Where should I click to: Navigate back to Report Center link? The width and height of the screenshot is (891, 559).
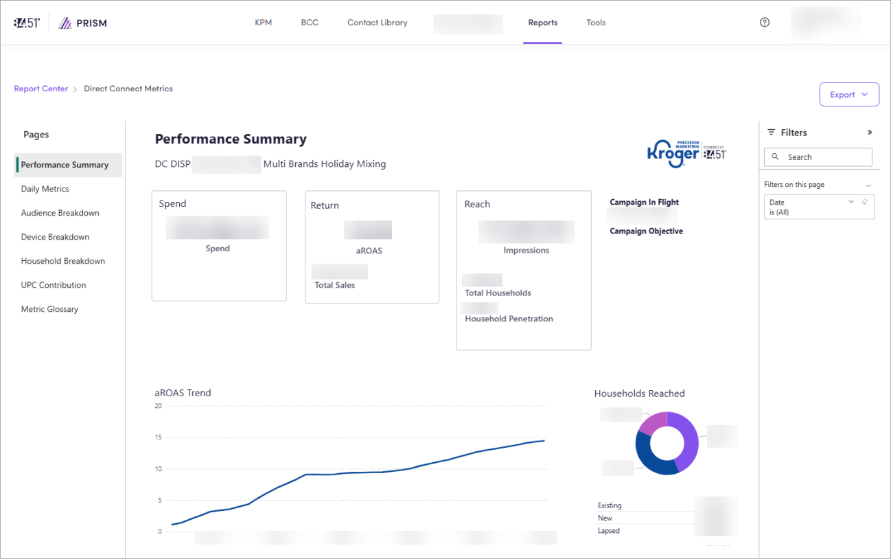point(41,89)
